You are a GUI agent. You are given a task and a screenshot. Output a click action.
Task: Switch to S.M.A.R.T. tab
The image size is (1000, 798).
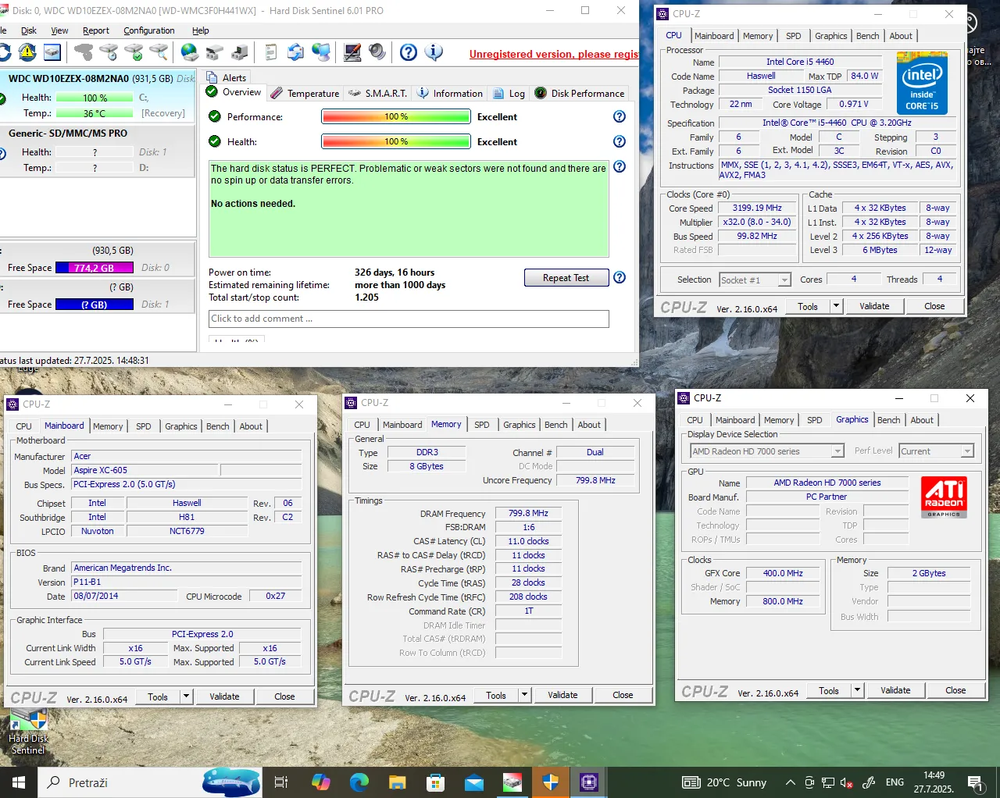point(377,93)
